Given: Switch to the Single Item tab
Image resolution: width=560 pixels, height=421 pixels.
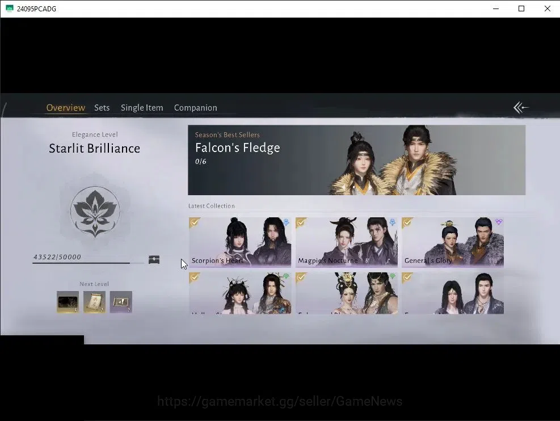Looking at the screenshot, I should coord(142,107).
